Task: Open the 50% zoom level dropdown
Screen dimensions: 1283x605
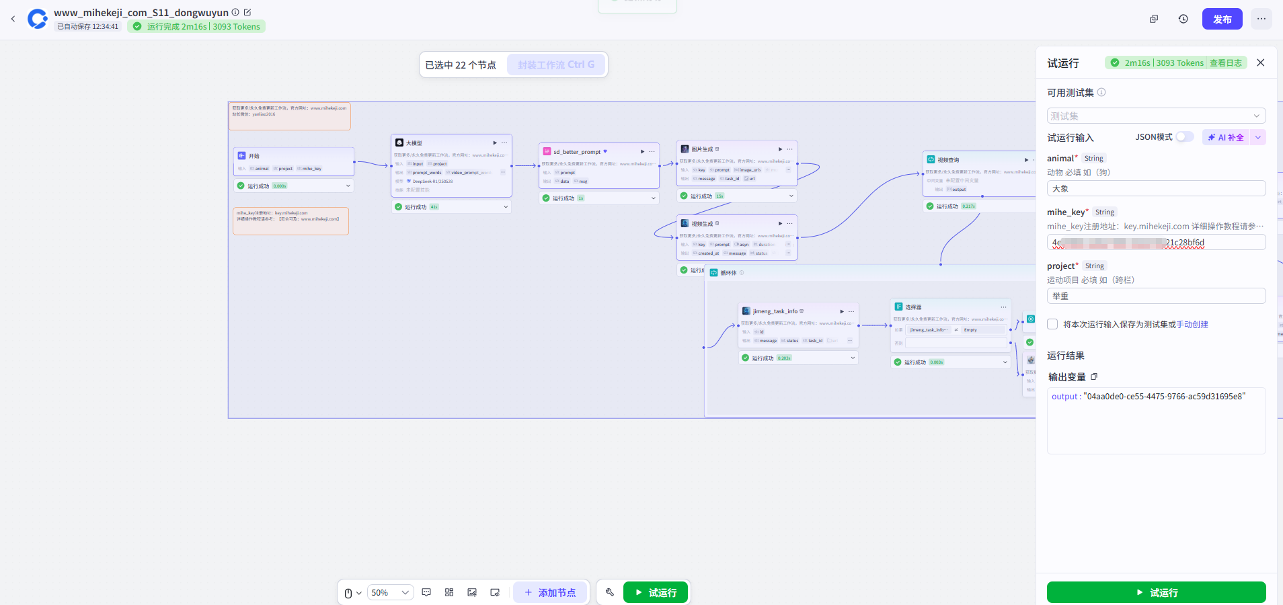Action: click(390, 592)
